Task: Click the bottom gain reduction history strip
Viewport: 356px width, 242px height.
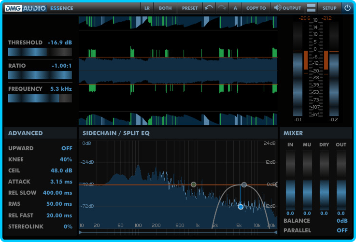Action: click(178, 118)
